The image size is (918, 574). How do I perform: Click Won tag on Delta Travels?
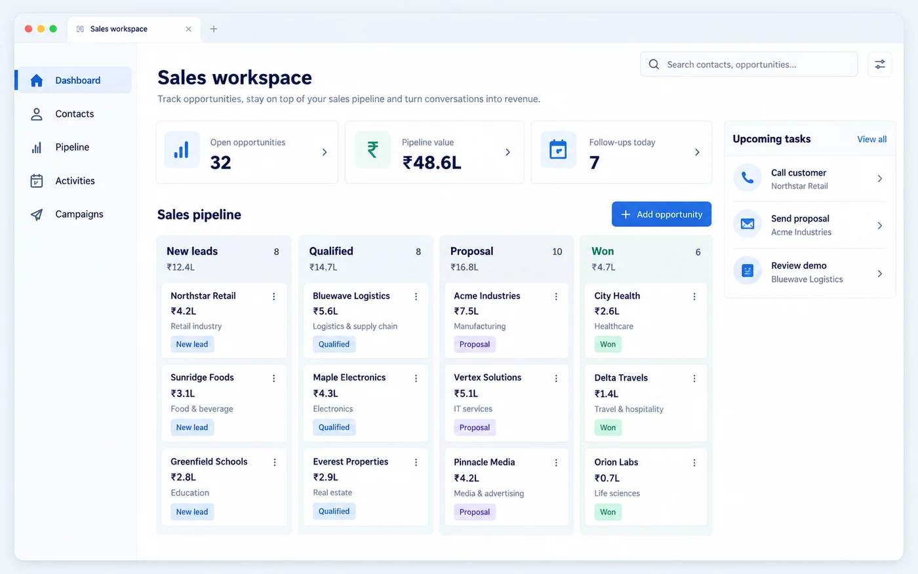coord(608,428)
